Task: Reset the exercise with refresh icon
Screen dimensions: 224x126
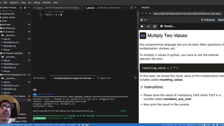Action: (x=155, y=26)
